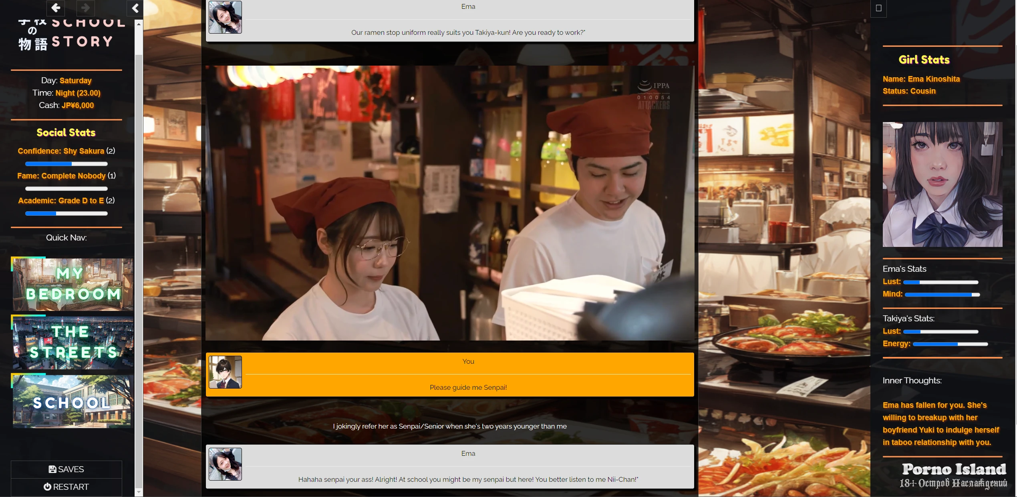This screenshot has height=497, width=1017.
Task: Click the School Story title logo
Action: click(71, 35)
